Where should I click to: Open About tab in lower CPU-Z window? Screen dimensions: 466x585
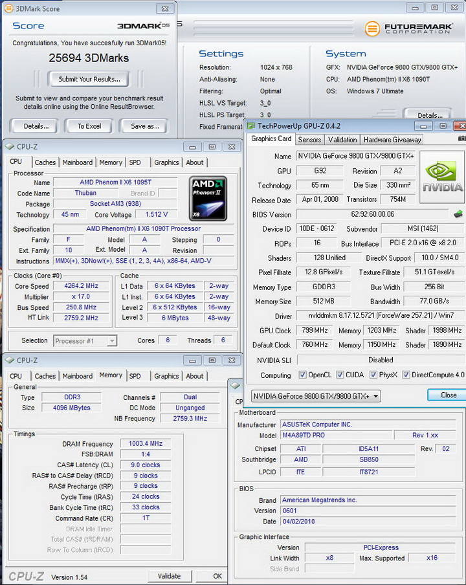pos(195,376)
